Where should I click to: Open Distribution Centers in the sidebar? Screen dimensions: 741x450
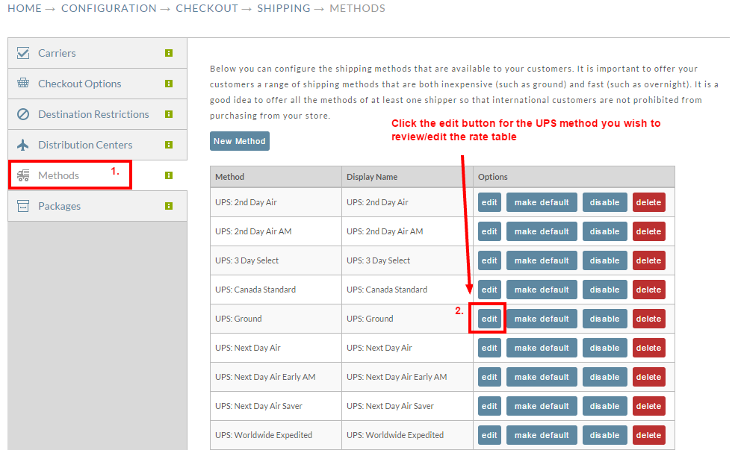[97, 145]
